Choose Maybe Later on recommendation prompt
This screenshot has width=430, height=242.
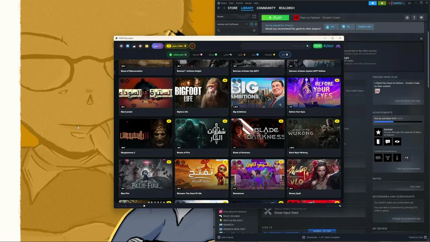point(365,27)
